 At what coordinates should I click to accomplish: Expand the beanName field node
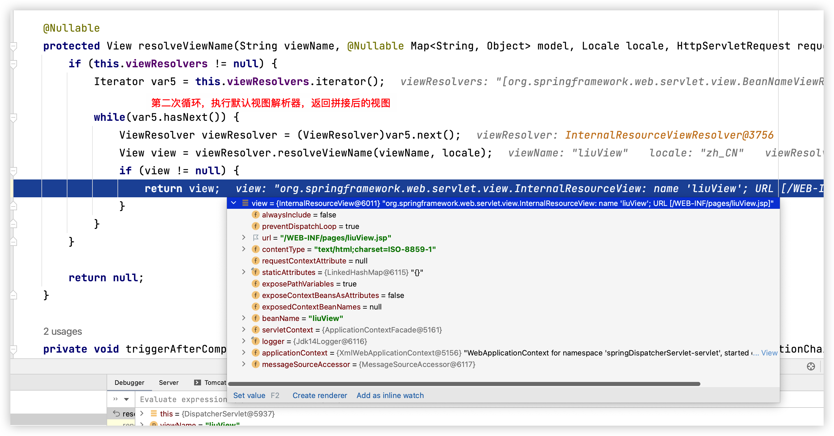click(x=243, y=318)
